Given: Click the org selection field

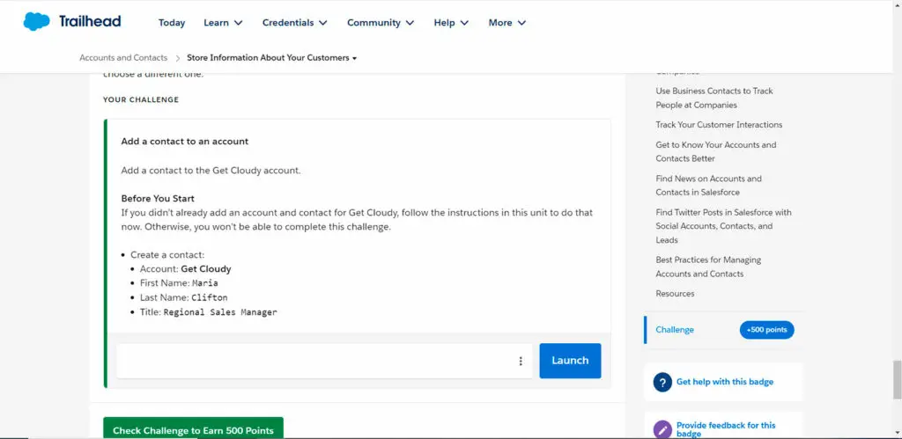Looking at the screenshot, I should [324, 361].
